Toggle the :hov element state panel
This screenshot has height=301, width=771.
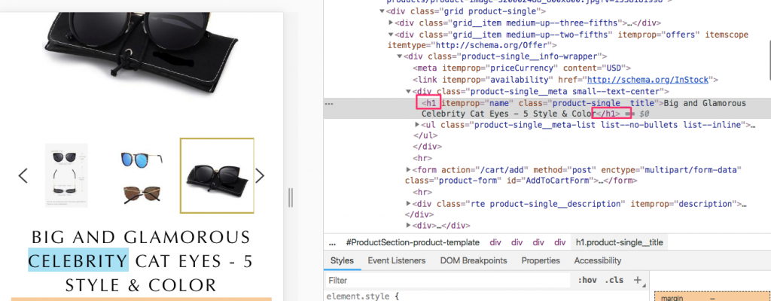(x=586, y=280)
